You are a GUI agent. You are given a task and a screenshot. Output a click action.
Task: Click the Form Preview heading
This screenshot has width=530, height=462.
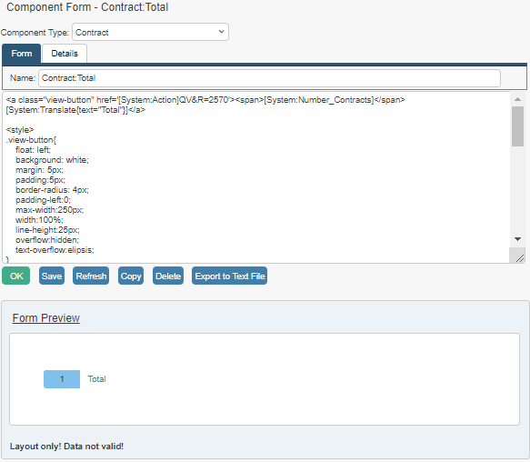coord(46,318)
